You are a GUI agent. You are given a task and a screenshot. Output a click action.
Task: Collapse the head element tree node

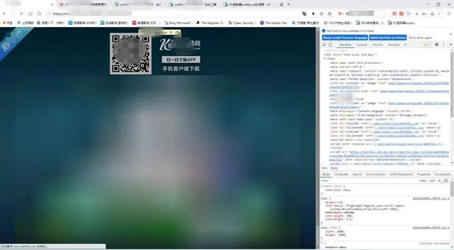(324, 58)
